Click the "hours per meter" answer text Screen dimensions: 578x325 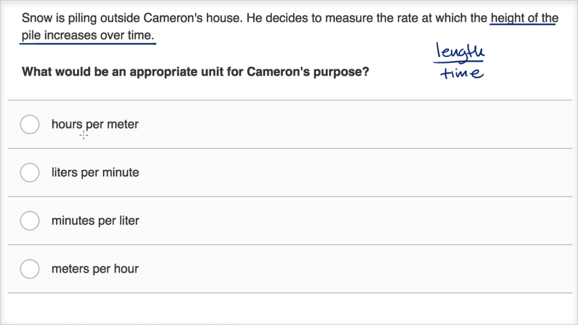(x=95, y=125)
